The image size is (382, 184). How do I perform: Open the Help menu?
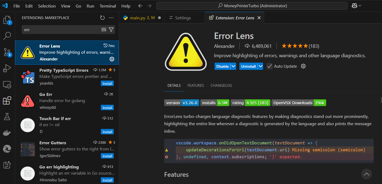point(126,6)
